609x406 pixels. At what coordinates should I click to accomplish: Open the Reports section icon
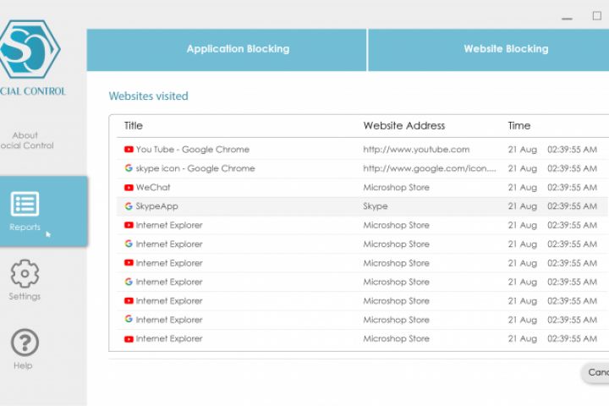(25, 205)
